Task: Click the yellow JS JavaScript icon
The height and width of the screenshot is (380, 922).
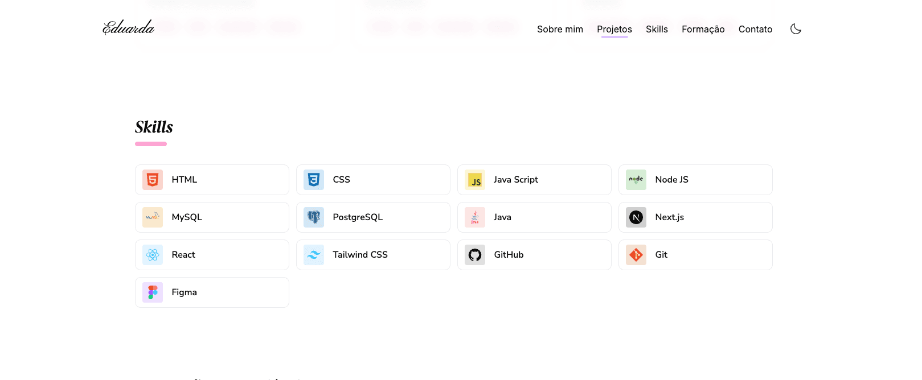Action: coord(475,180)
